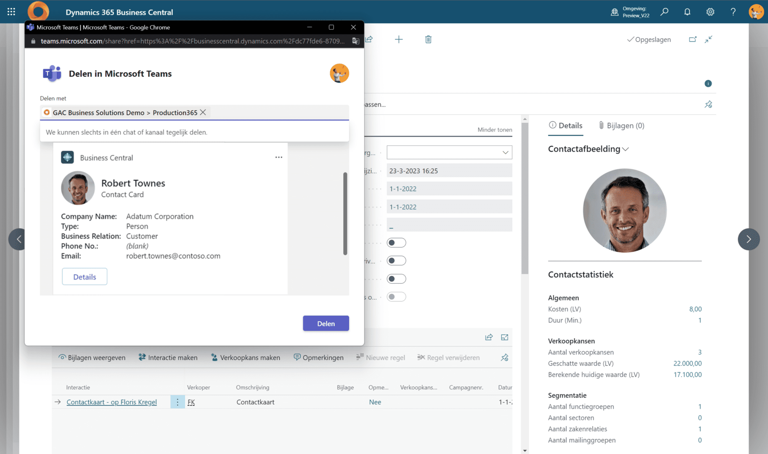
Task: Click the FK salesperson link
Action: (191, 402)
